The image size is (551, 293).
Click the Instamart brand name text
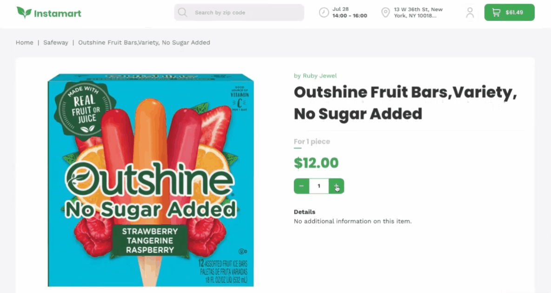pyautogui.click(x=58, y=13)
